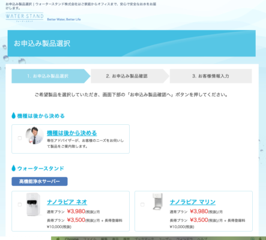Click the instruction text ご希望製品を選択していただき

point(131,94)
